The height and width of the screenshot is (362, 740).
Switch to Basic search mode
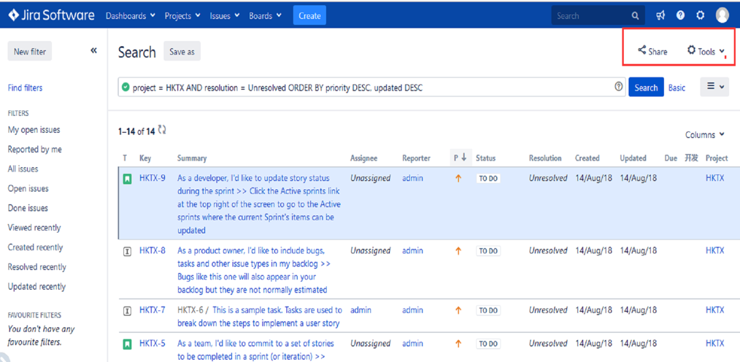pos(677,88)
